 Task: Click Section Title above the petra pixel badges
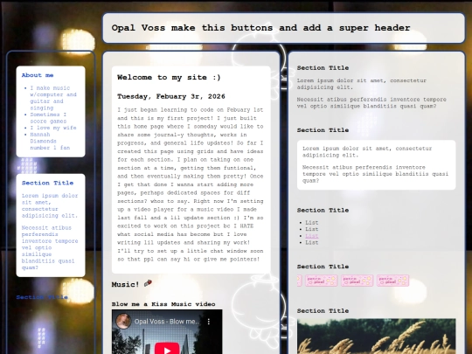(323, 267)
